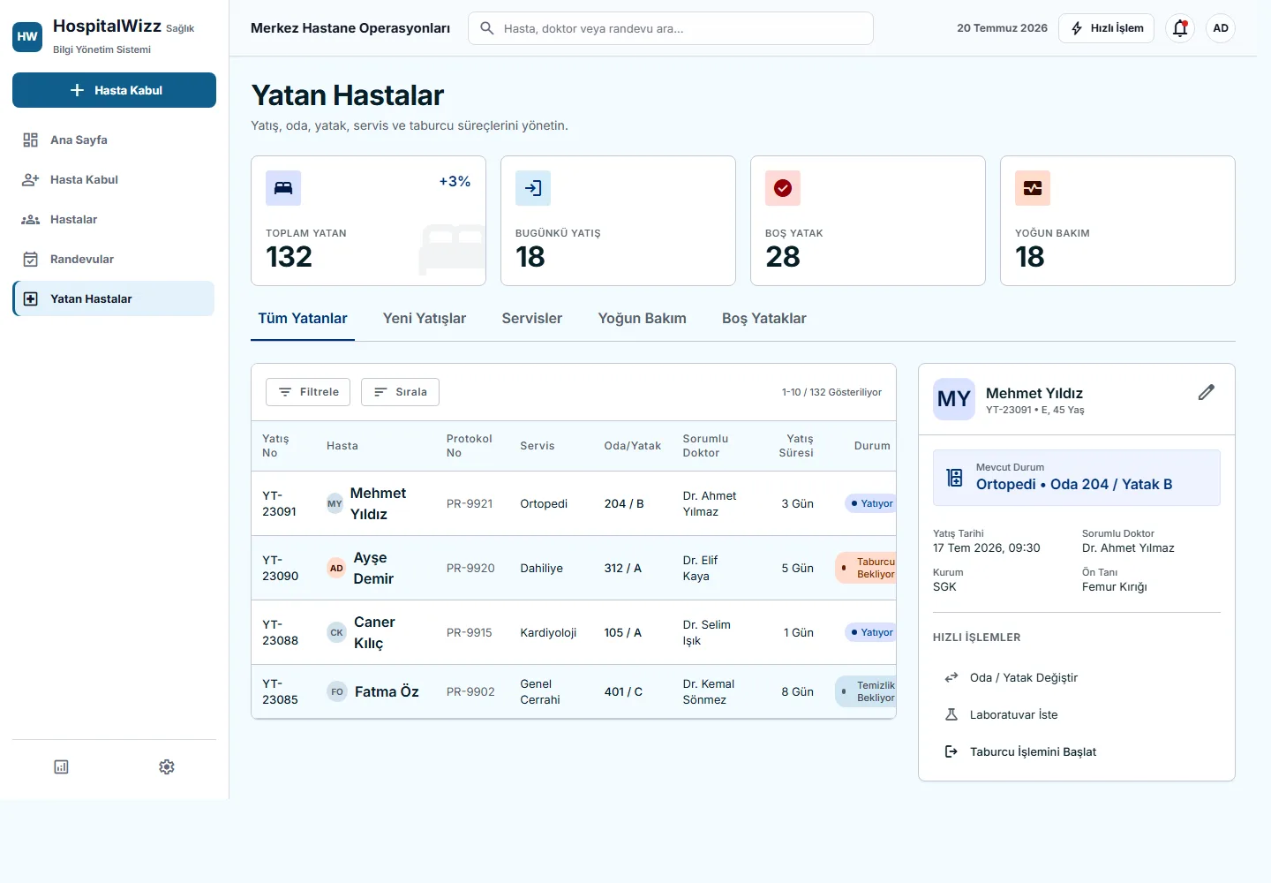The height and width of the screenshot is (883, 1271).
Task: Click the CK avatar in Caner Kılıç row
Action: (336, 632)
